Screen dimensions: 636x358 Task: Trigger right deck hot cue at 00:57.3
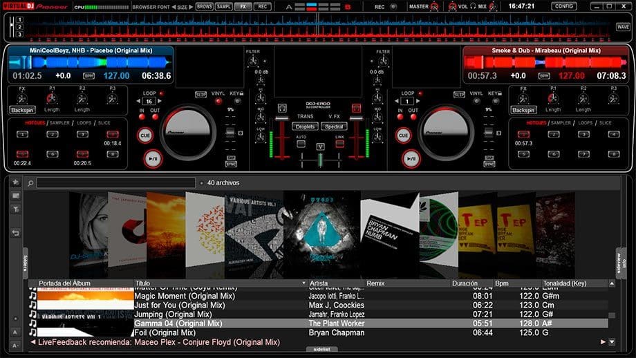523,134
